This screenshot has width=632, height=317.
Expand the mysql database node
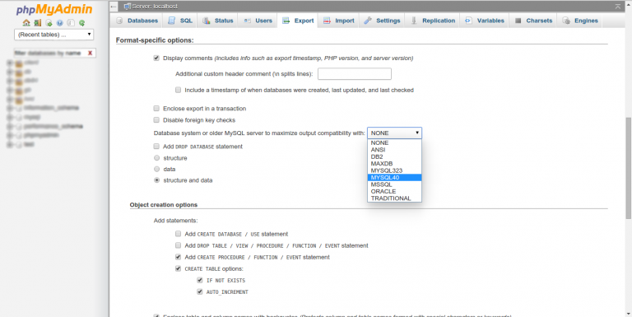pyautogui.click(x=10, y=117)
